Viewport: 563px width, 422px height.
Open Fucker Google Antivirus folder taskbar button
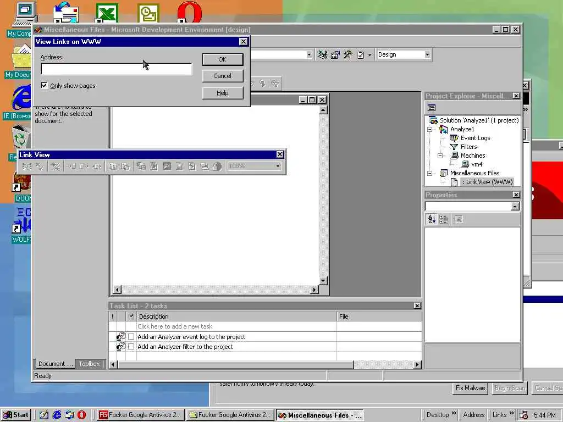230,415
